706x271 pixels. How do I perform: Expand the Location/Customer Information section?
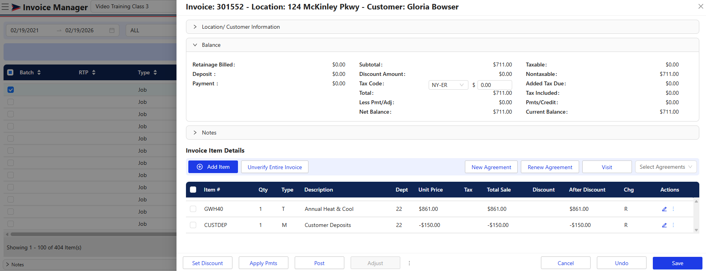click(241, 27)
